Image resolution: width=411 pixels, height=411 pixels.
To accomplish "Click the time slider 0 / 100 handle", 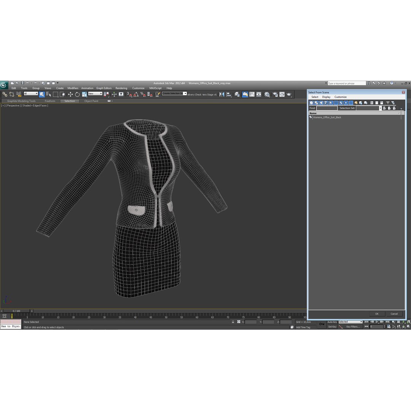I will [x=16, y=311].
